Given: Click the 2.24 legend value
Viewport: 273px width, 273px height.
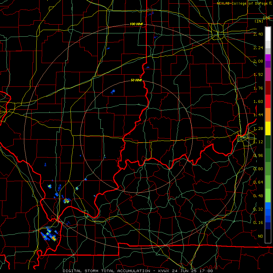Looking at the screenshot, I should coord(258,48).
